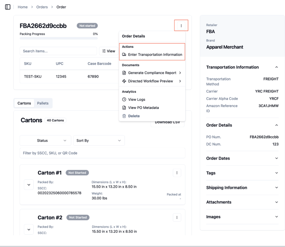The width and height of the screenshot is (285, 247).
Task: Click the truck icon for transportation information
Action: click(x=124, y=55)
